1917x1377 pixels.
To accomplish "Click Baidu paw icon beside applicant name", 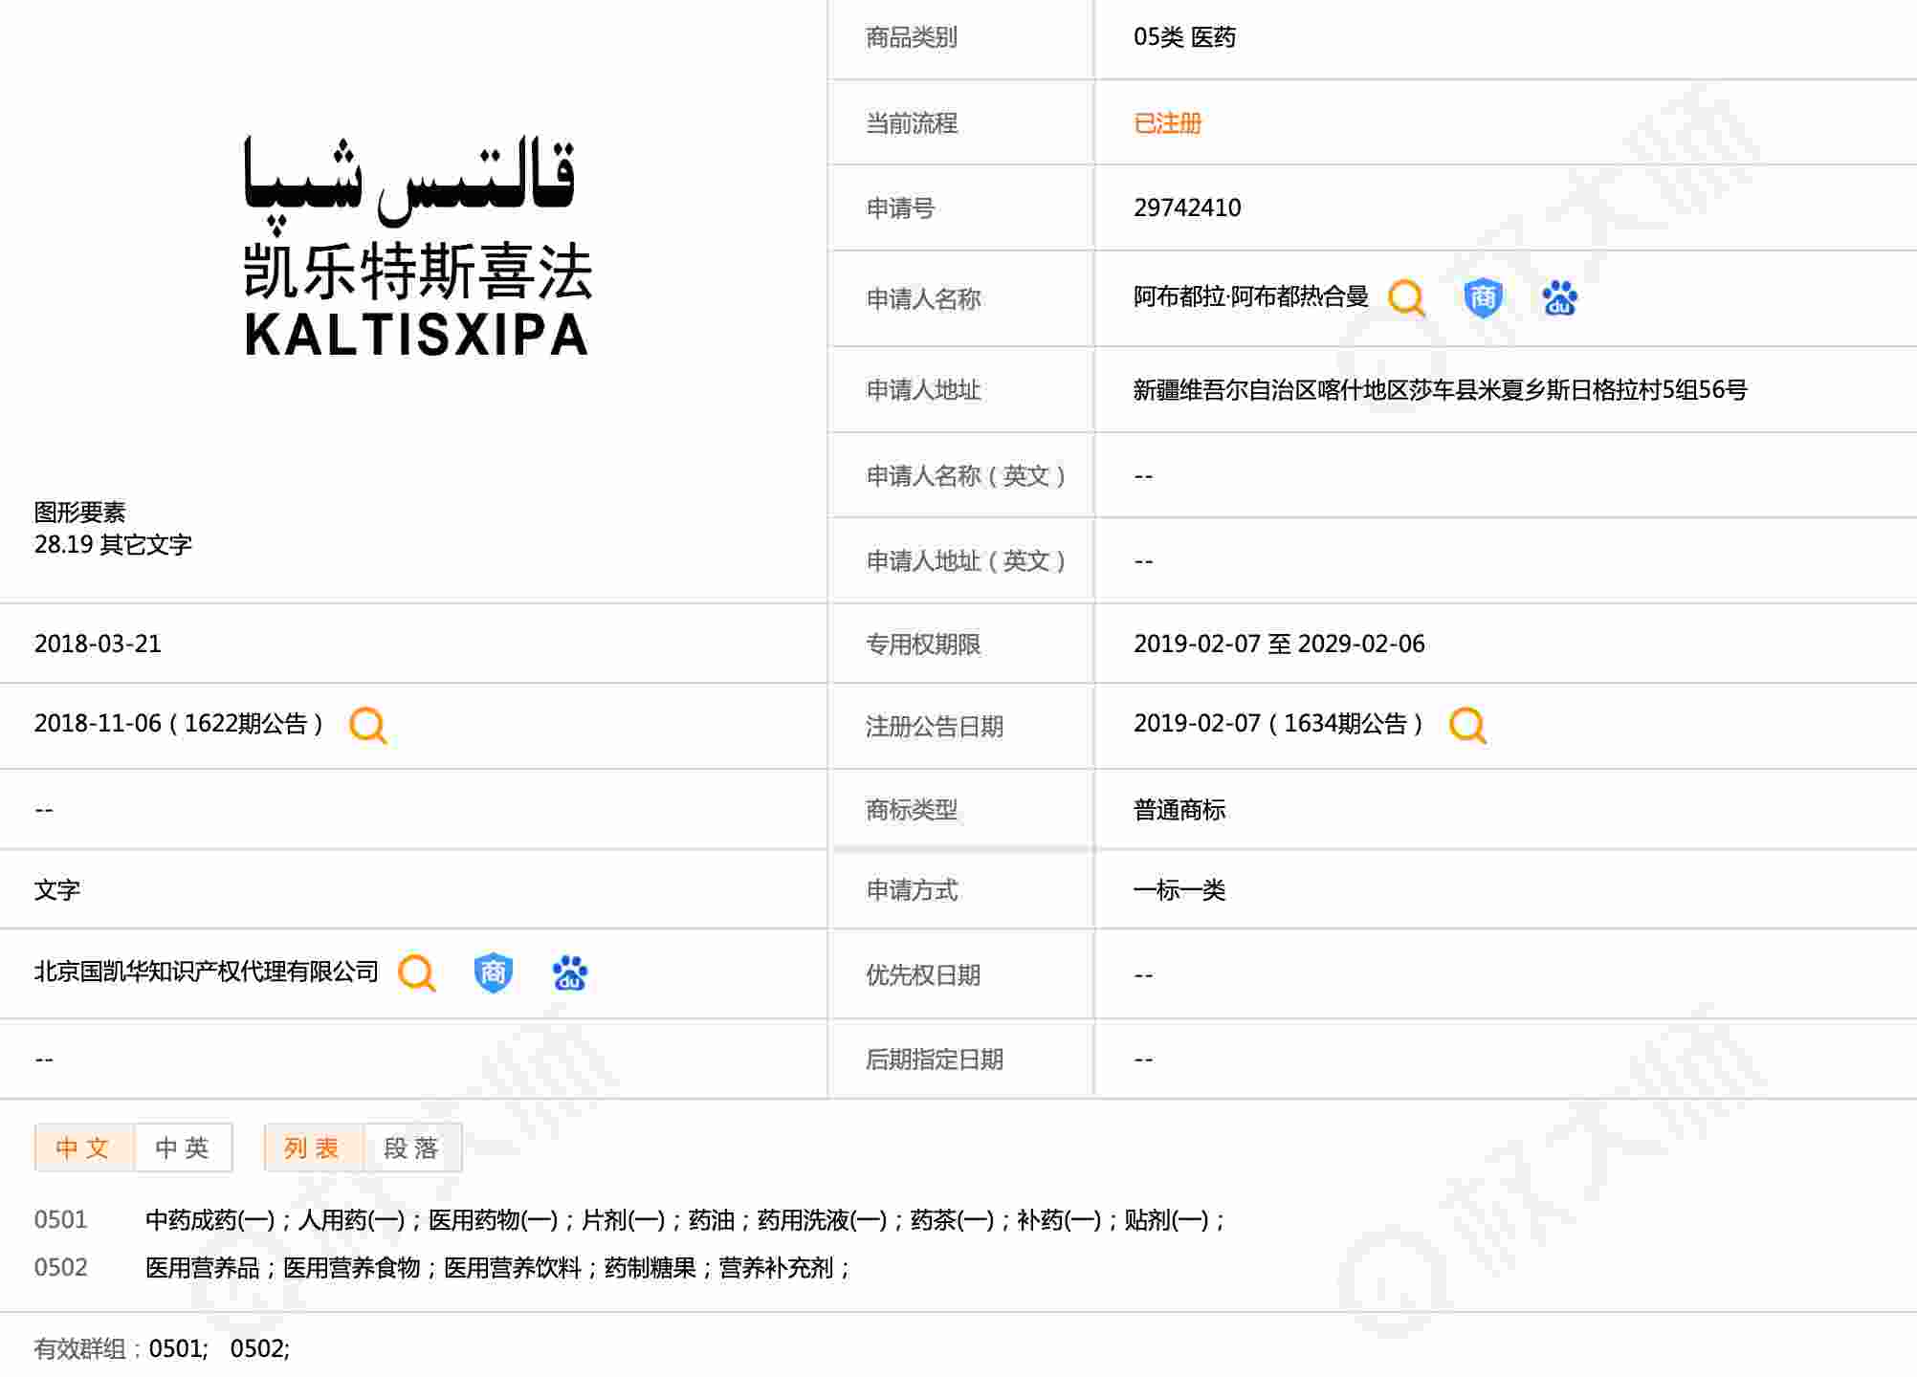I will tap(1559, 298).
